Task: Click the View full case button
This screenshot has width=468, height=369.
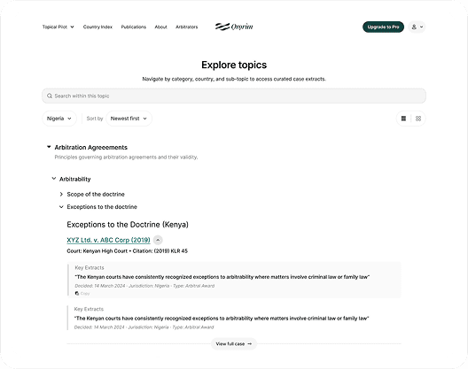Action: (x=234, y=343)
